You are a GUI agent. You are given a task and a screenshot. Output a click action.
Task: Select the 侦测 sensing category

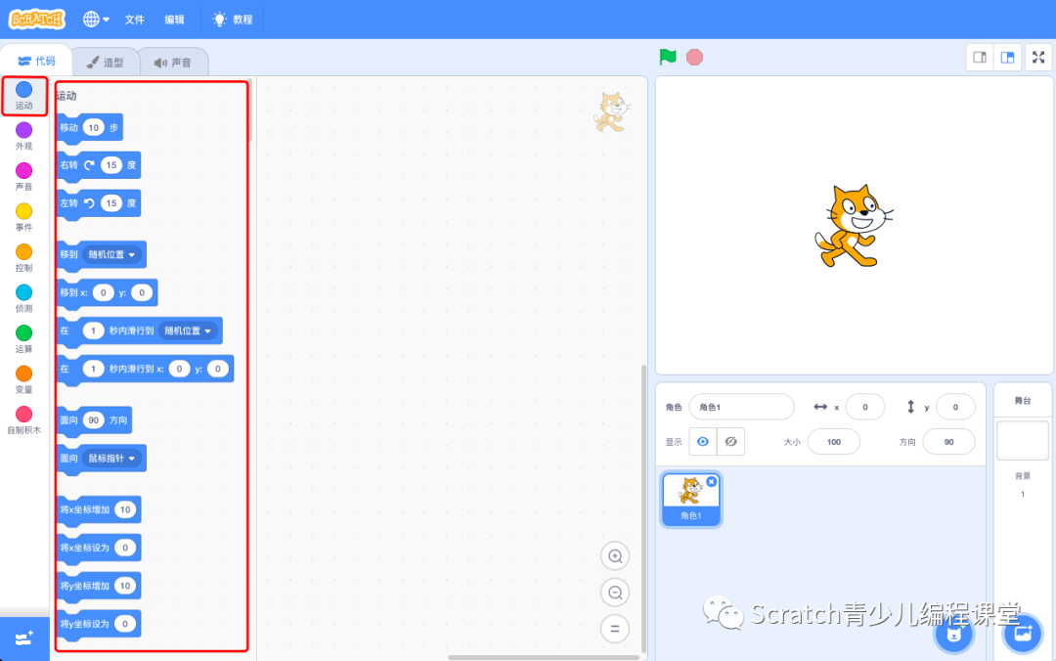(23, 298)
